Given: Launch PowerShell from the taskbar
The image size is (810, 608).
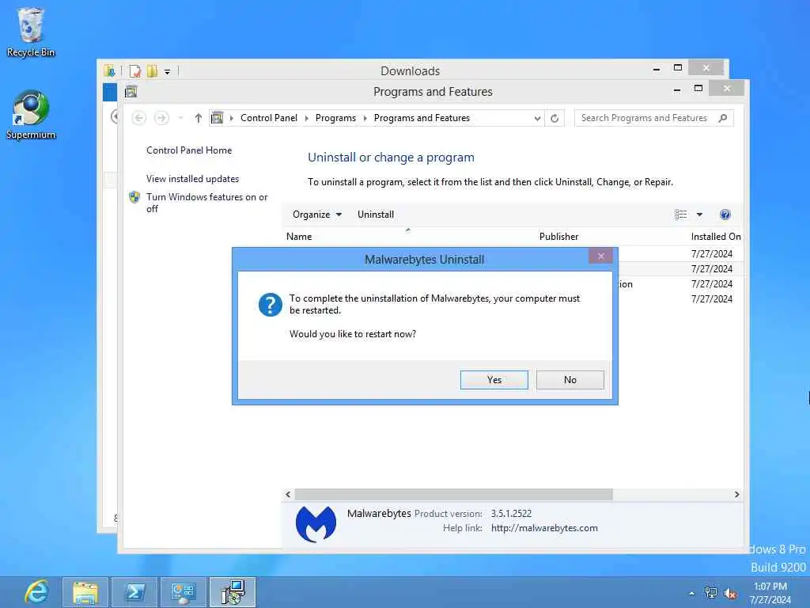Looking at the screenshot, I should tap(134, 592).
